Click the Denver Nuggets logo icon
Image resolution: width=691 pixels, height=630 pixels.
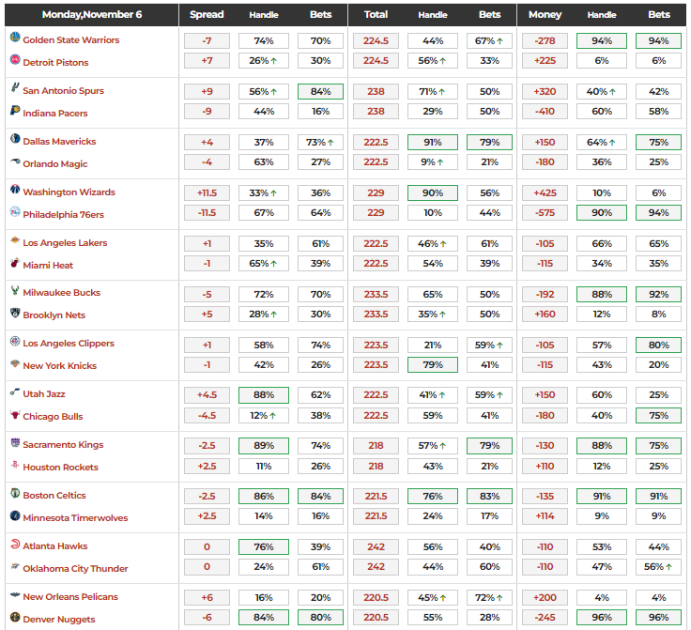(x=15, y=616)
